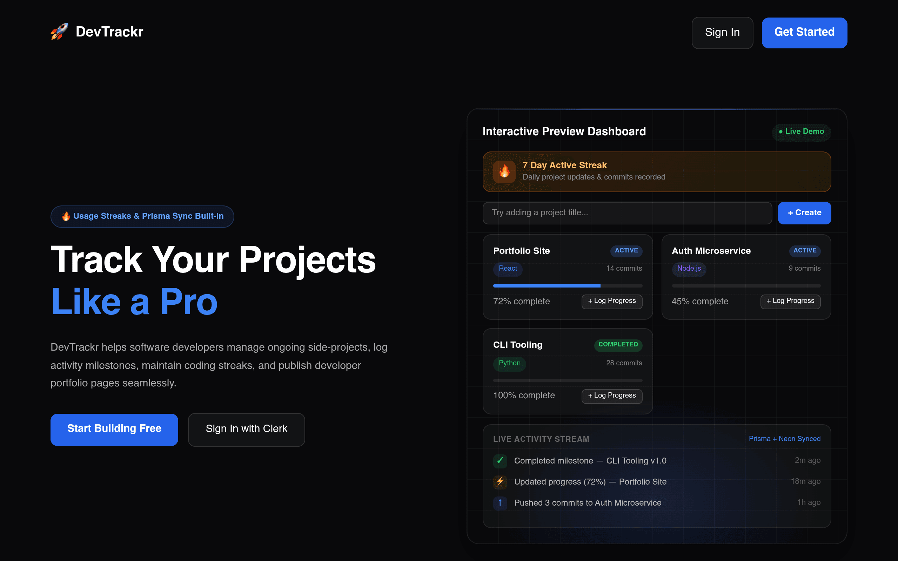Screen dimensions: 898x561
Task: Click 'Completed milestone — CLI Tooling v1.0' entry
Action: (590, 461)
